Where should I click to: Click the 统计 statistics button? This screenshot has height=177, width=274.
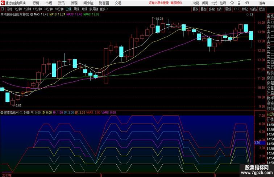[220, 9]
